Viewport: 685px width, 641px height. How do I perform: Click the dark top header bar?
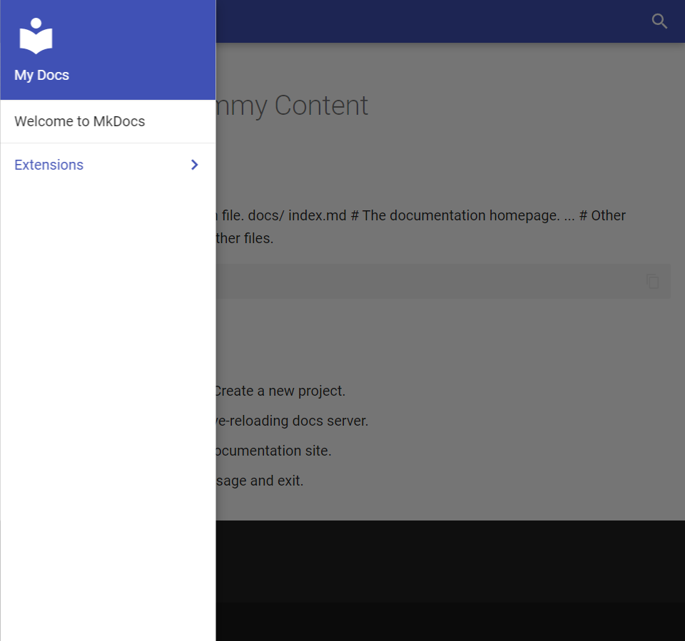[x=428, y=21]
